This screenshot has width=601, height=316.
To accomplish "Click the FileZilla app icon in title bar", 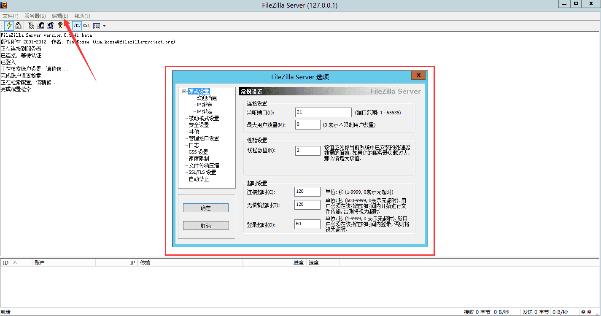I will pos(4,4).
